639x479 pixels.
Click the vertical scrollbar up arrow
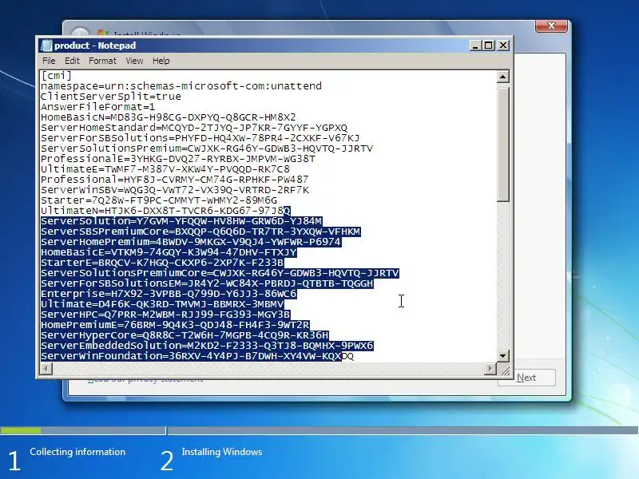(503, 77)
